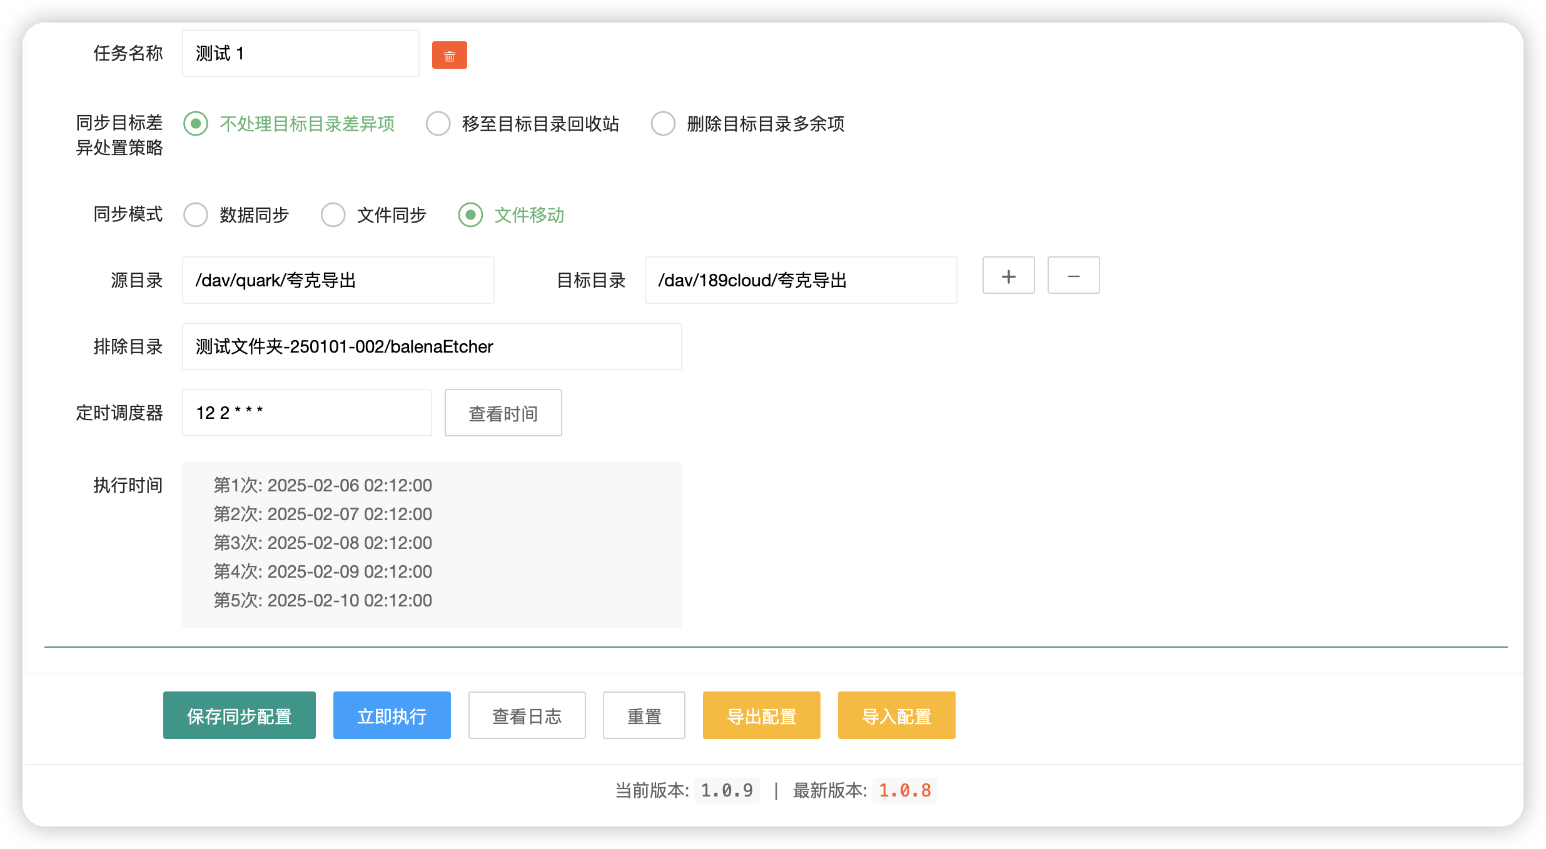Click the minus icon to remove directory pair
The image size is (1546, 849).
point(1073,275)
